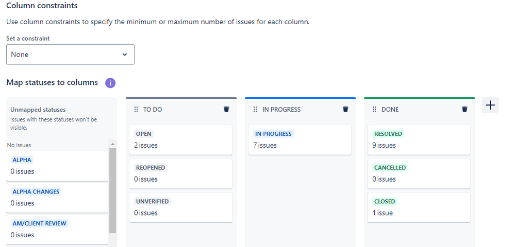Image resolution: width=515 pixels, height=247 pixels.
Task: Select the RESOLVED status card
Action: pyautogui.click(x=419, y=139)
